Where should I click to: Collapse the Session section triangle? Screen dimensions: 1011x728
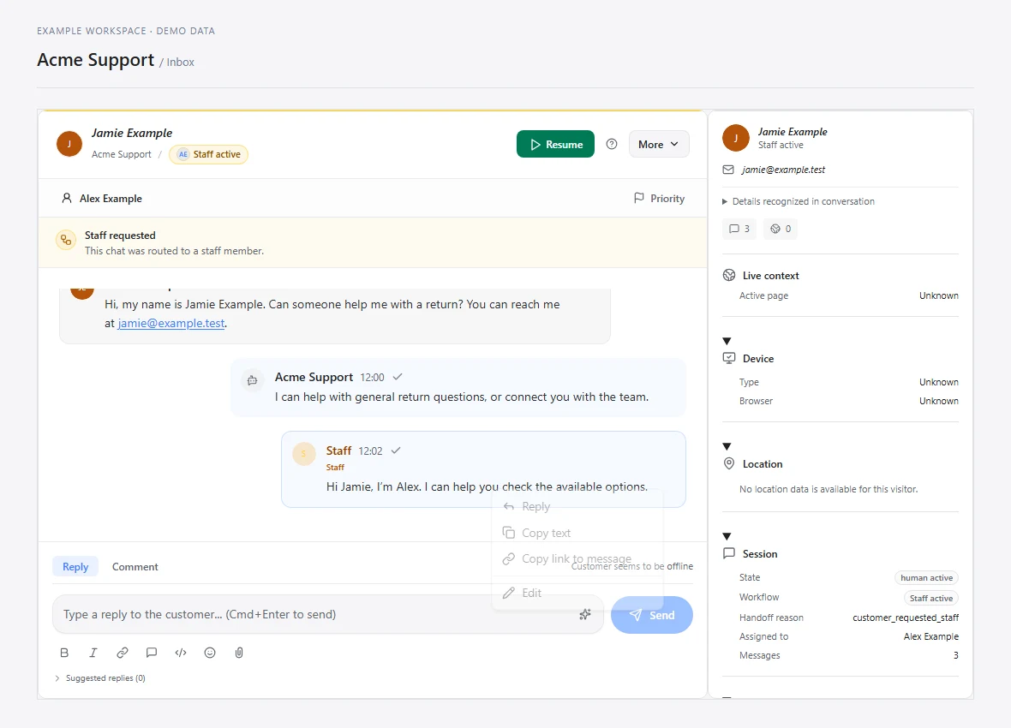(727, 536)
